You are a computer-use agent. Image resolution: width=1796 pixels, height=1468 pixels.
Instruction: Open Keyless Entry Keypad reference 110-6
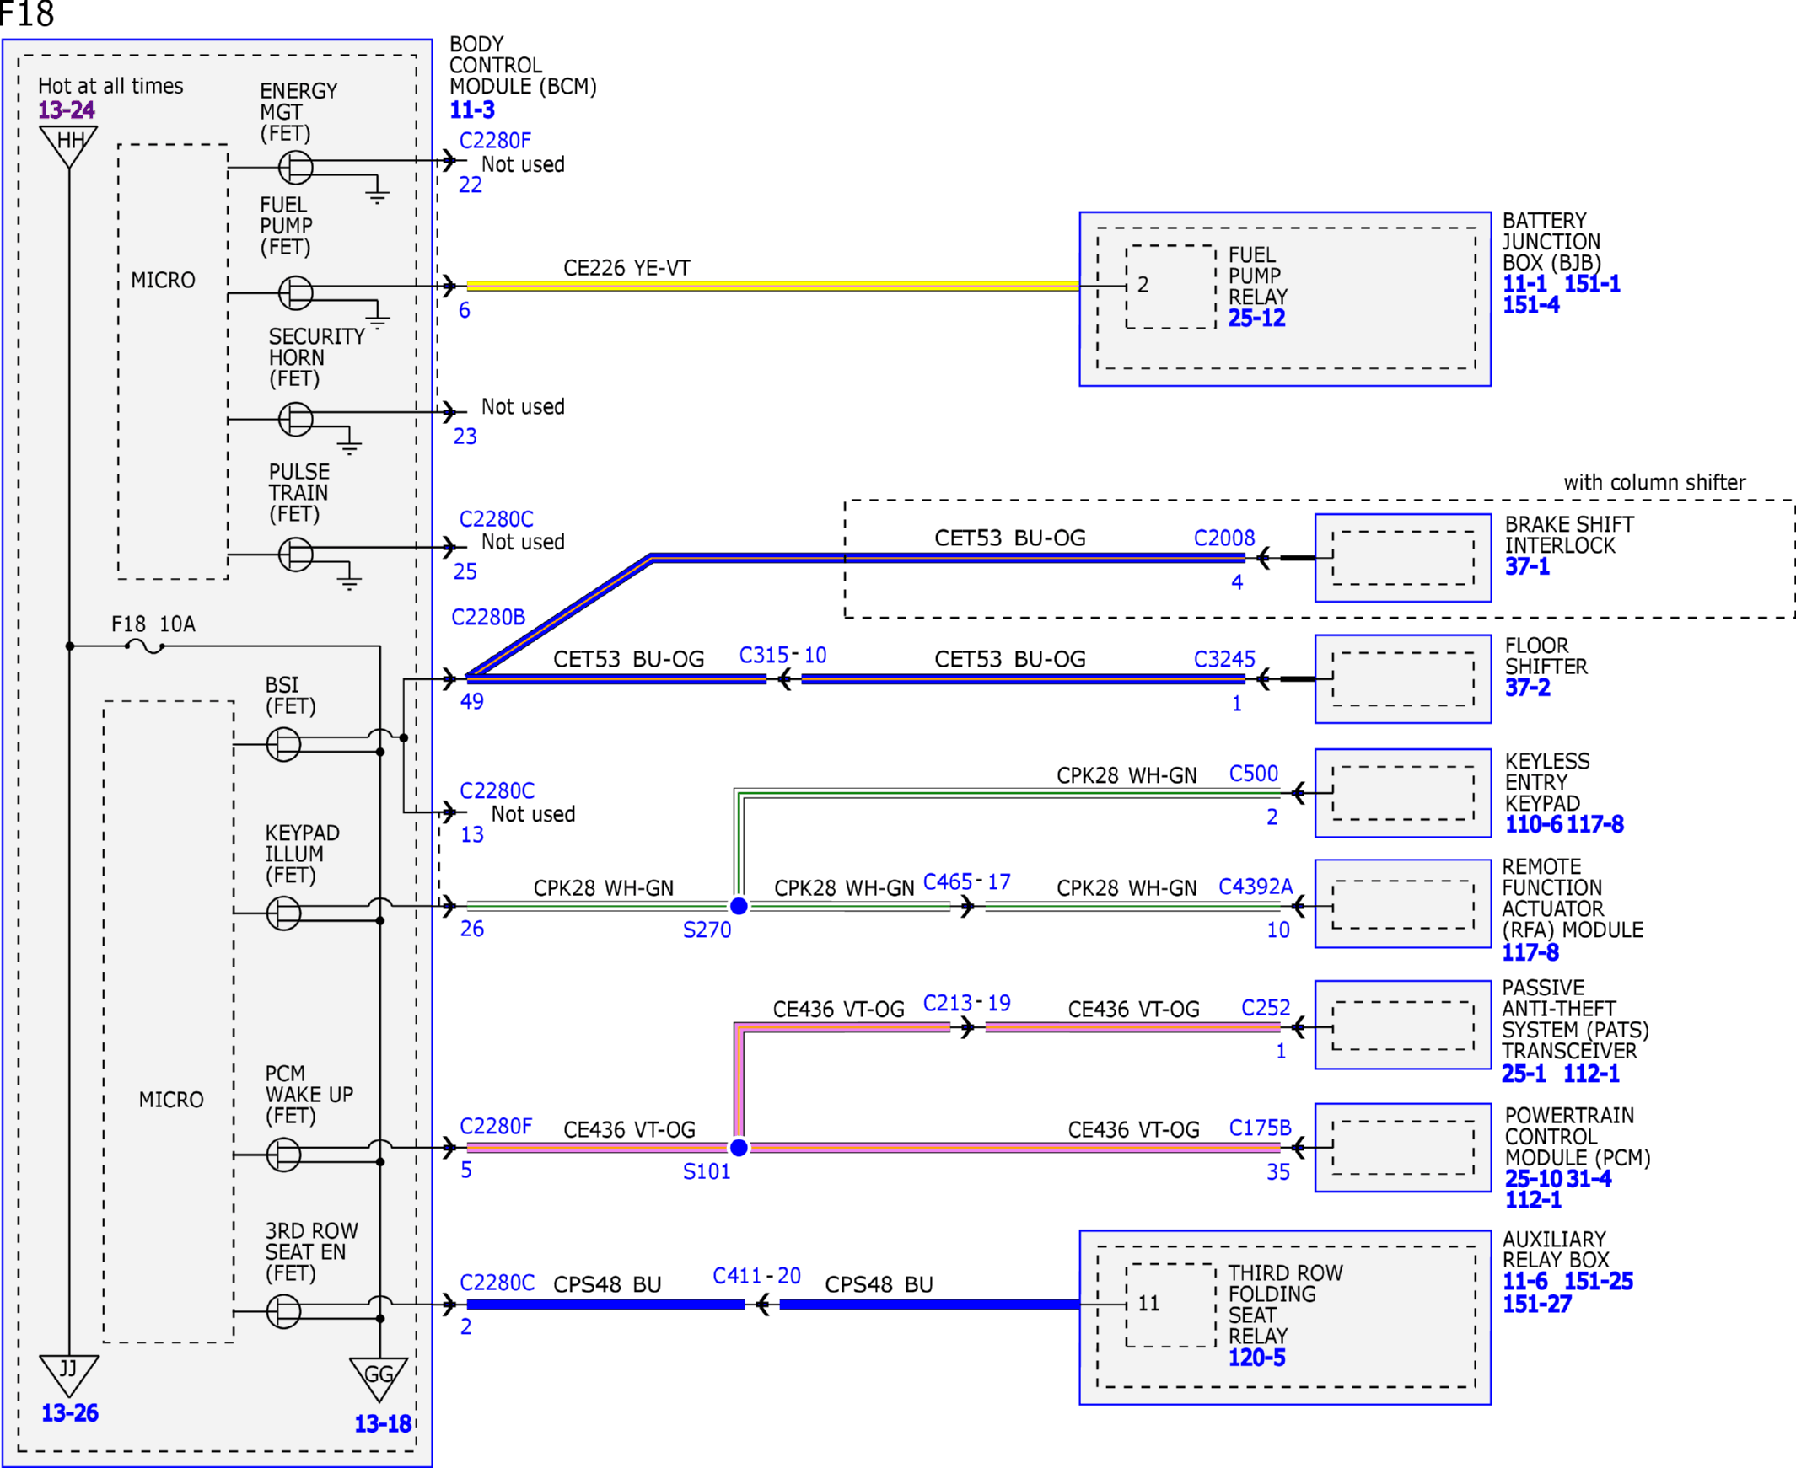[x=1533, y=823]
